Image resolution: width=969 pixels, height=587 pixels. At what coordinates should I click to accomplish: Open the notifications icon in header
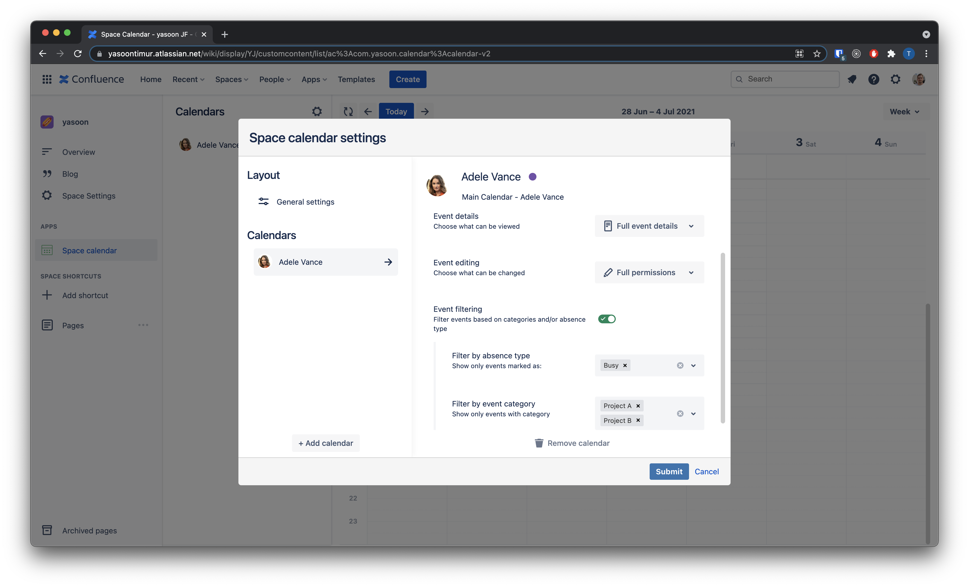click(852, 79)
